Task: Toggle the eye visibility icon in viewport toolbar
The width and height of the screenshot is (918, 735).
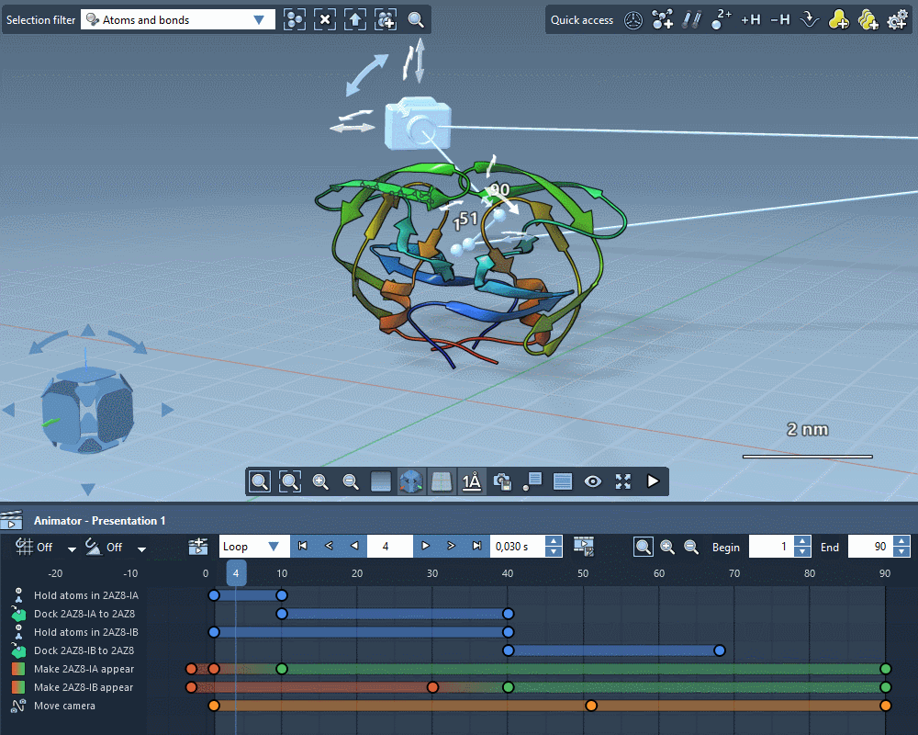Action: (593, 481)
